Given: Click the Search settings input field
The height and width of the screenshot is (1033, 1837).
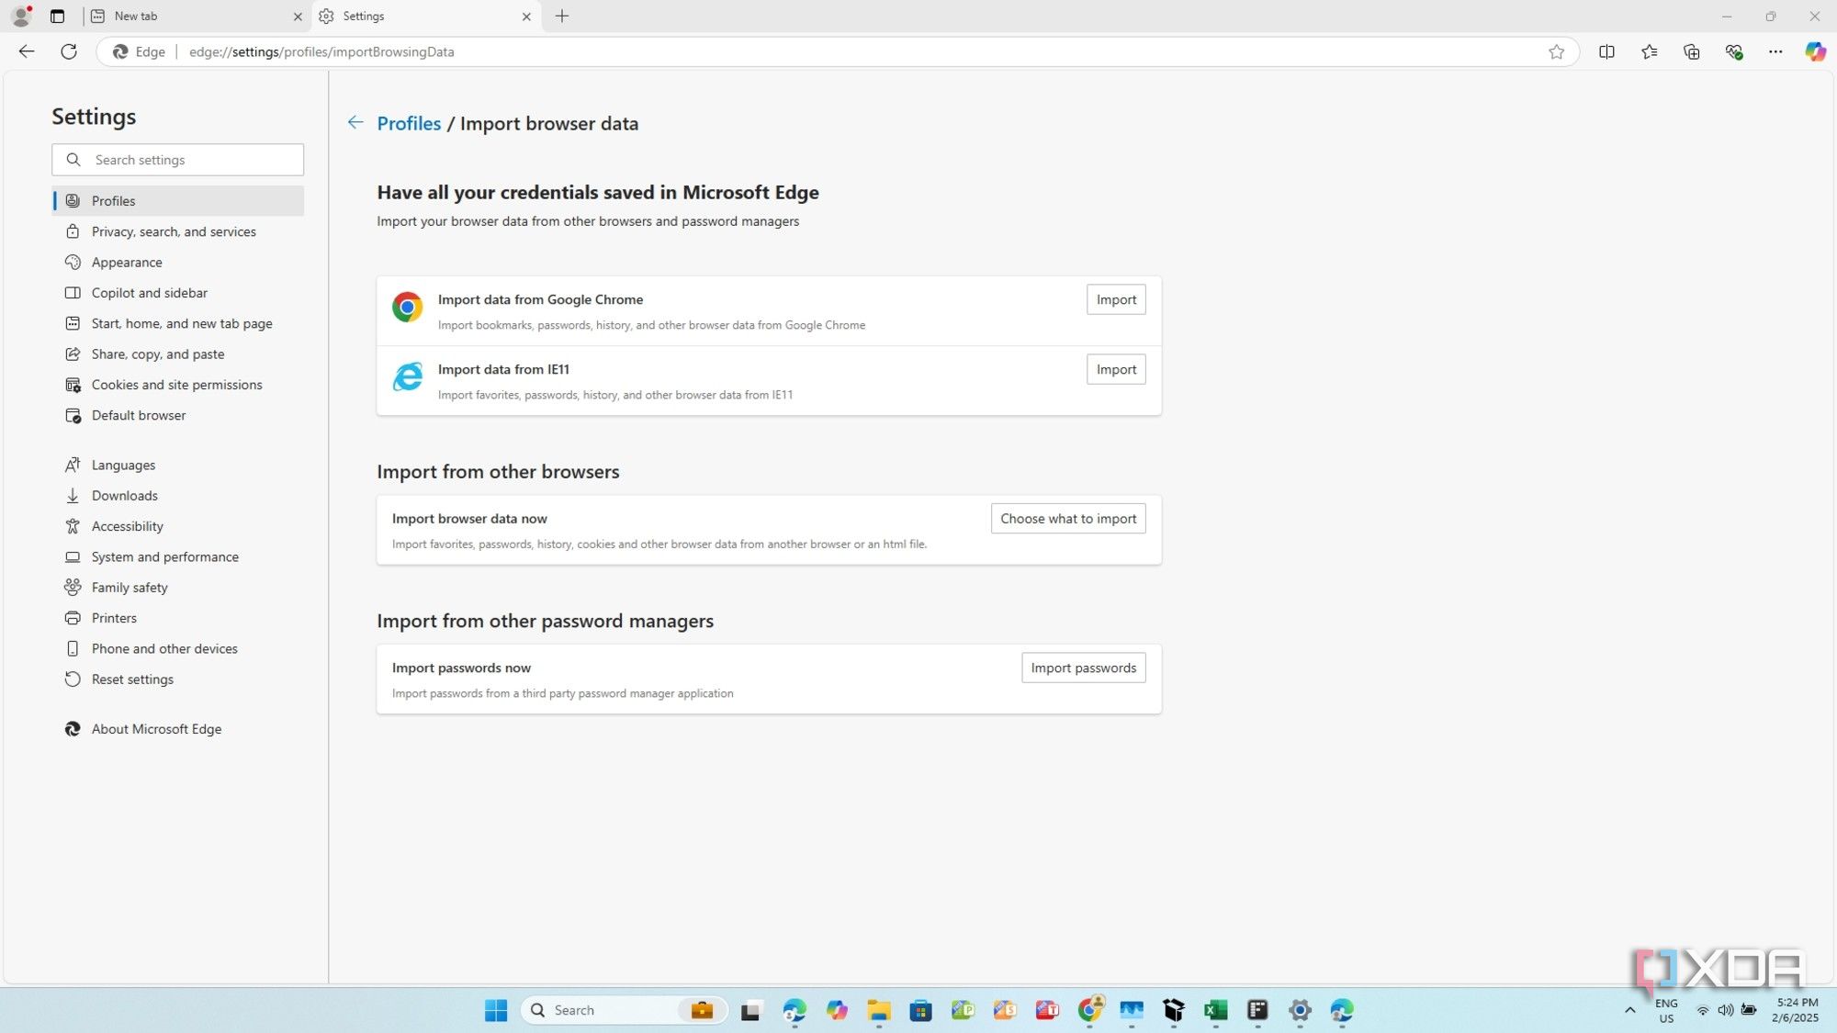Looking at the screenshot, I should pyautogui.click(x=177, y=159).
